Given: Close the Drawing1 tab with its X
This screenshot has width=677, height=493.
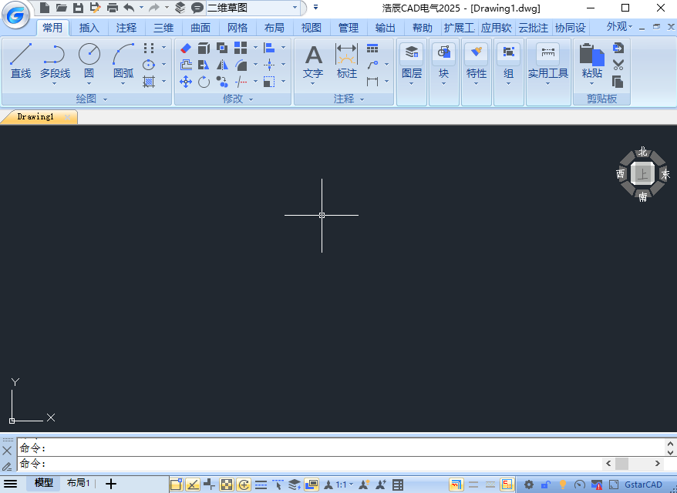Looking at the screenshot, I should 67,117.
